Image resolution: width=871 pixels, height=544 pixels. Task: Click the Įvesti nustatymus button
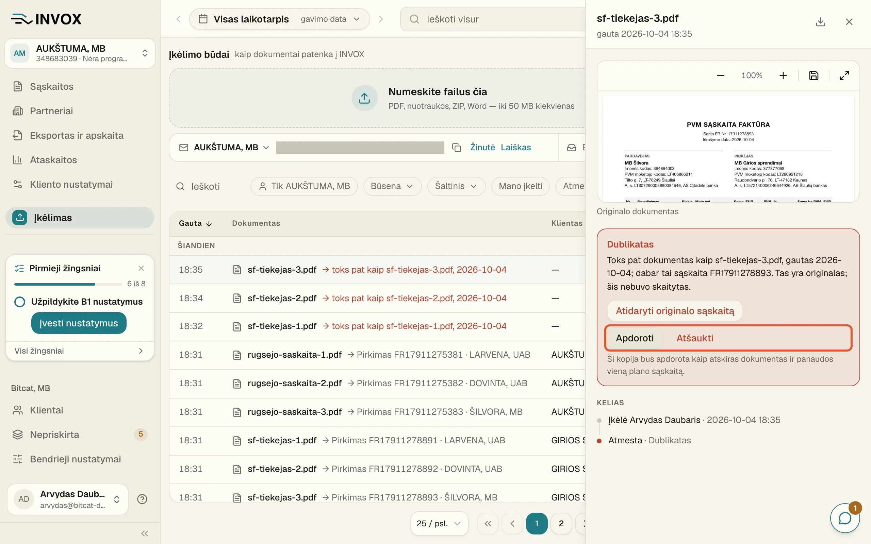pos(79,323)
